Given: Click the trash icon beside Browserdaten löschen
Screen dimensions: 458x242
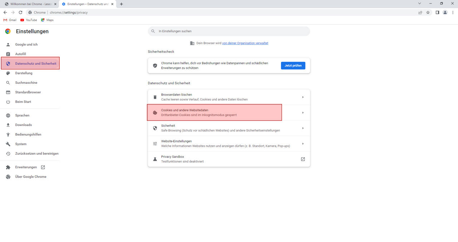Looking at the screenshot, I should click(155, 97).
